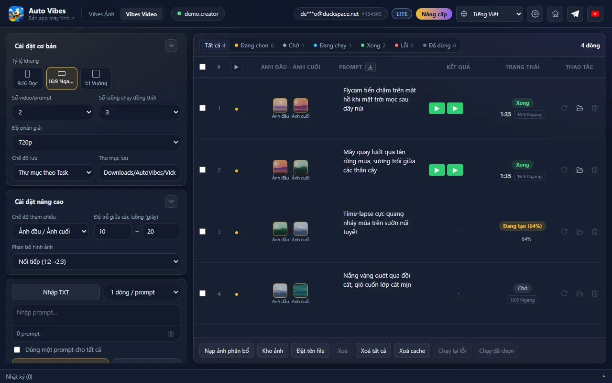Filter the list by the Xong tab

tap(373, 45)
